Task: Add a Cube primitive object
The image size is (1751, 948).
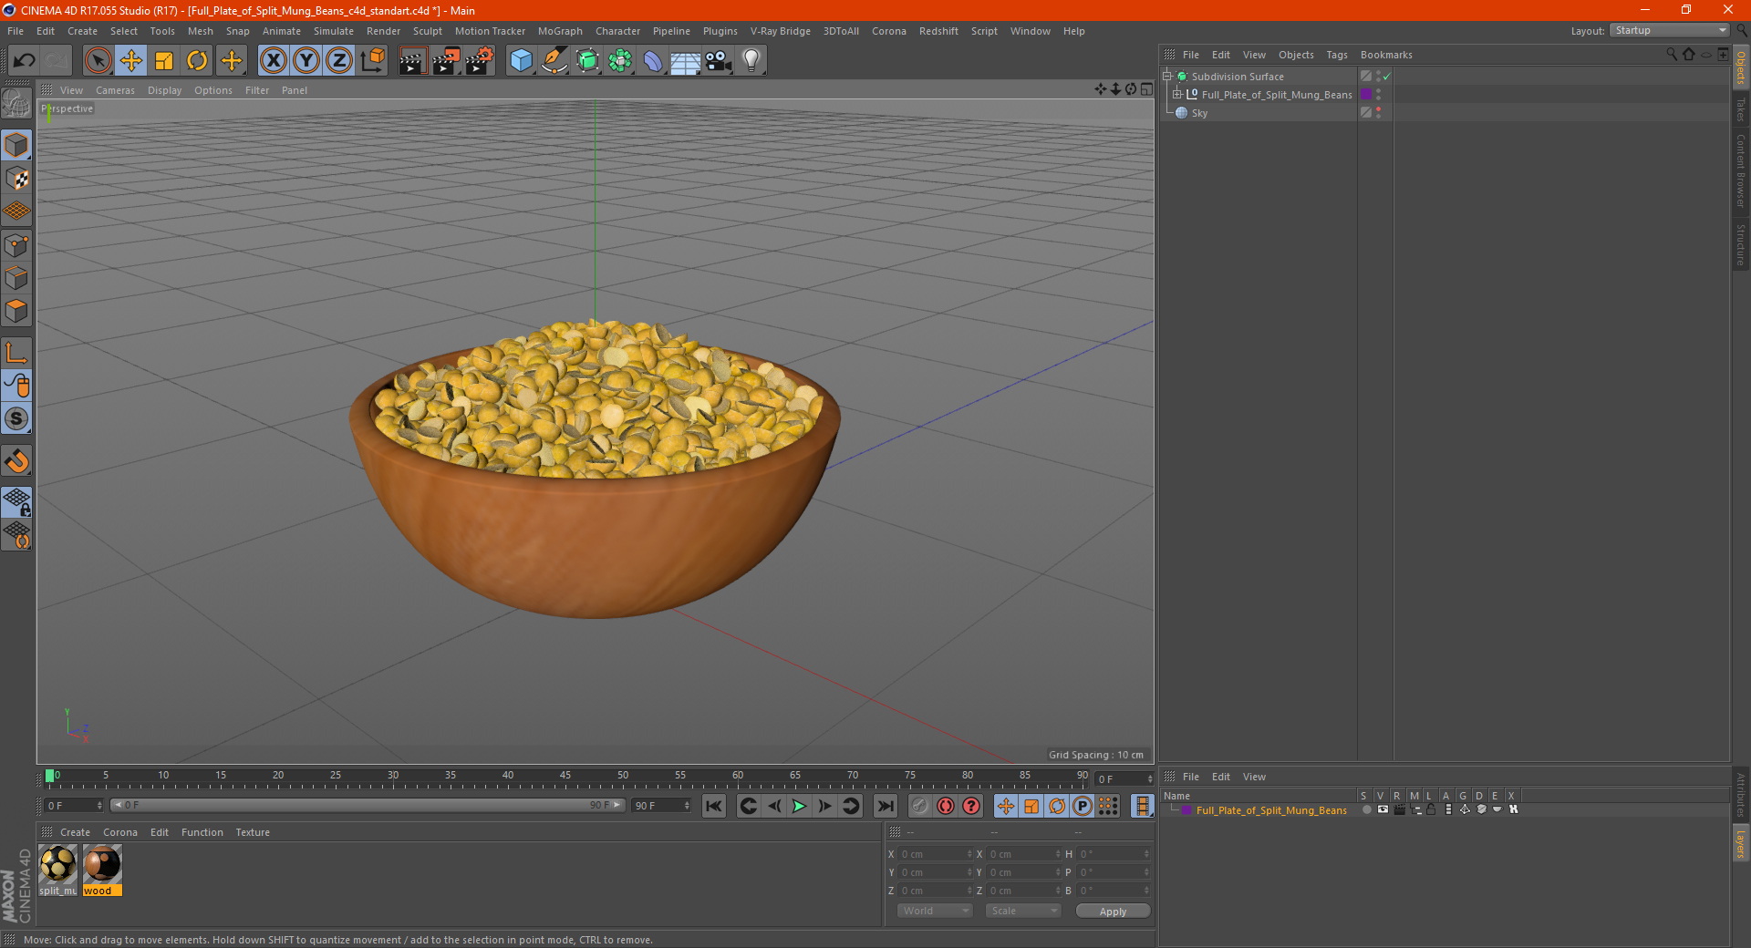Action: (521, 61)
